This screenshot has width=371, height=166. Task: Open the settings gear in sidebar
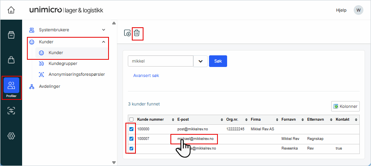[x=11, y=136]
